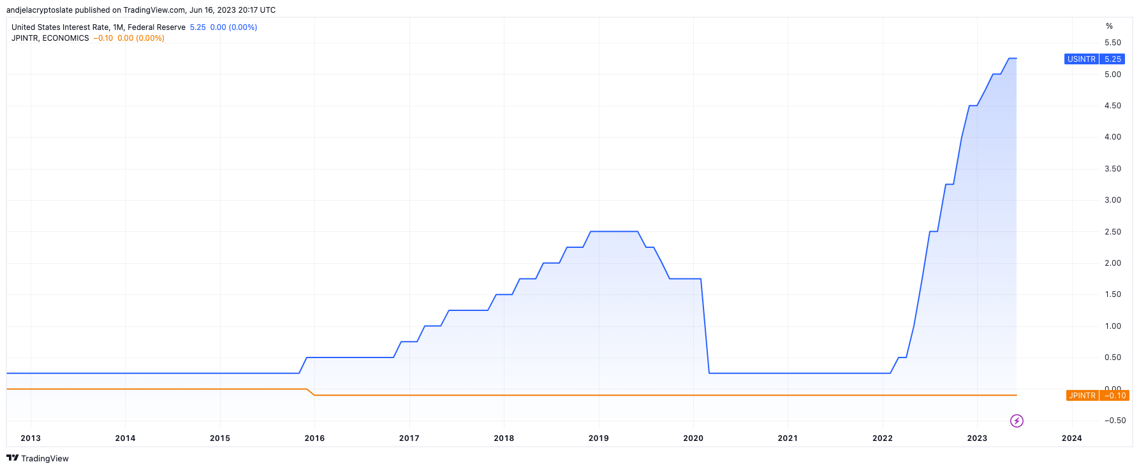This screenshot has width=1139, height=469.
Task: Click the 5.50 tick on price scale
Action: 1113,43
